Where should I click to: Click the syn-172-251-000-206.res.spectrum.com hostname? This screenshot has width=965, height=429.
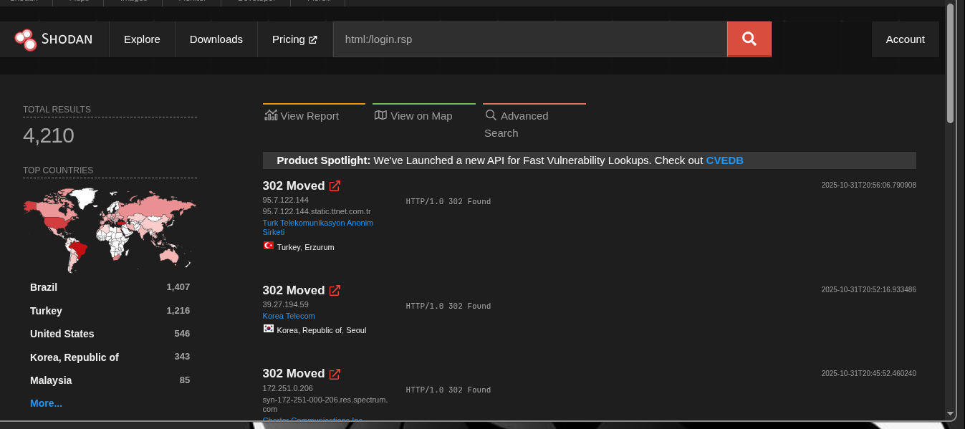(x=325, y=404)
